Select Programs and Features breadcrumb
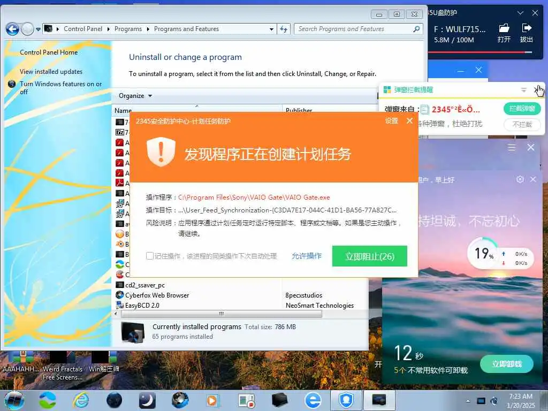This screenshot has width=548, height=411. (186, 29)
